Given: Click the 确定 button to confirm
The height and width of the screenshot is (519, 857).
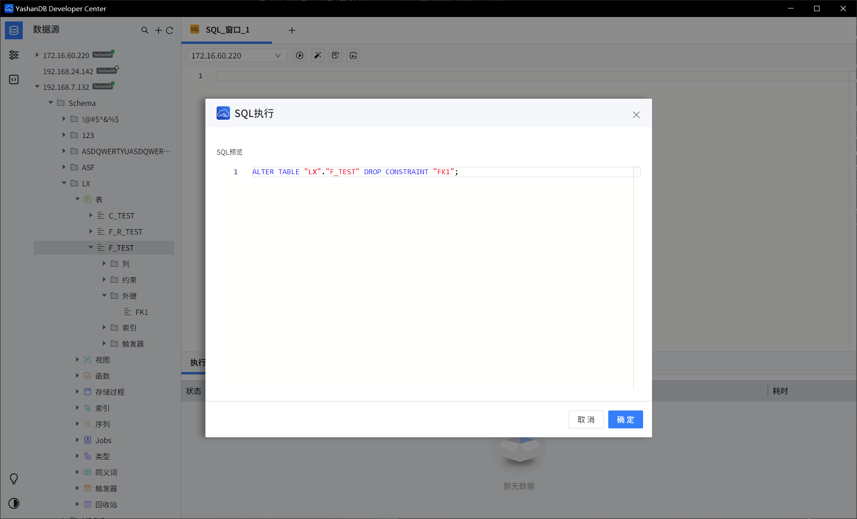Looking at the screenshot, I should pyautogui.click(x=625, y=419).
